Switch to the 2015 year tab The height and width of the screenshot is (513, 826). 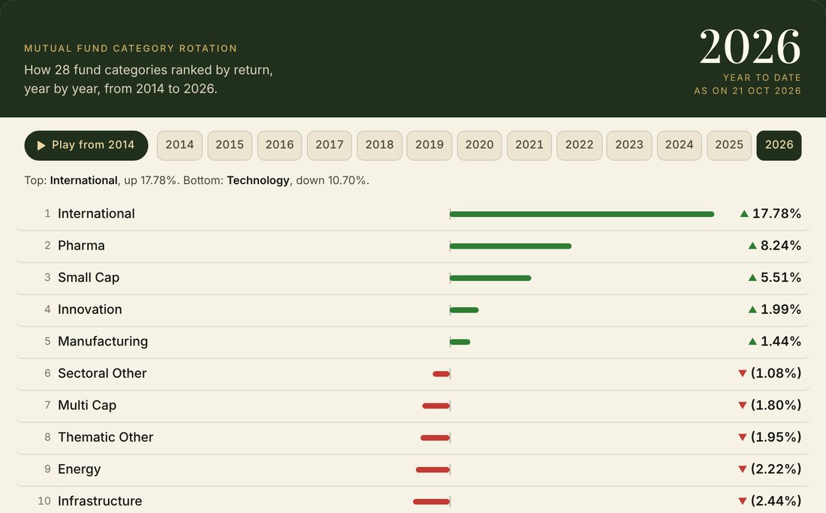pos(230,146)
